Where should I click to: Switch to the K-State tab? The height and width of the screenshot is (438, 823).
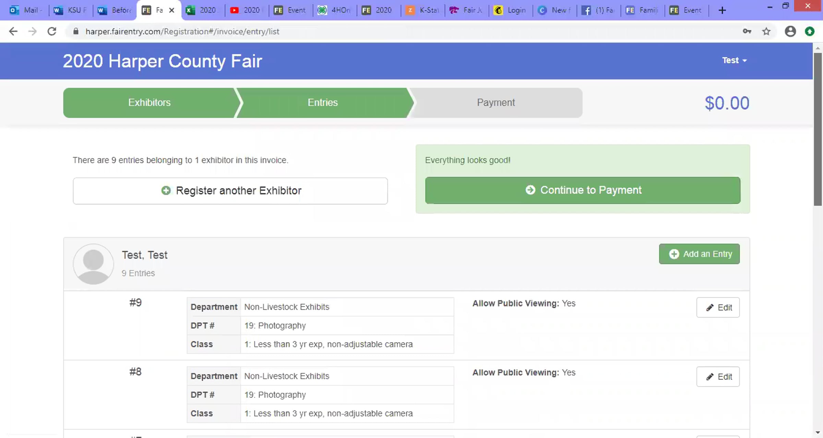pos(422,10)
